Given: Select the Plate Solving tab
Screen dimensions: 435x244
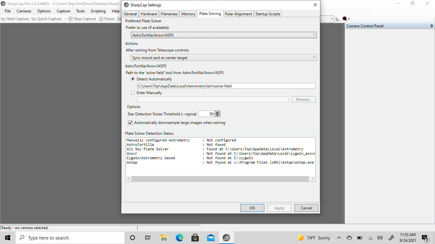Looking at the screenshot, I should (210, 14).
